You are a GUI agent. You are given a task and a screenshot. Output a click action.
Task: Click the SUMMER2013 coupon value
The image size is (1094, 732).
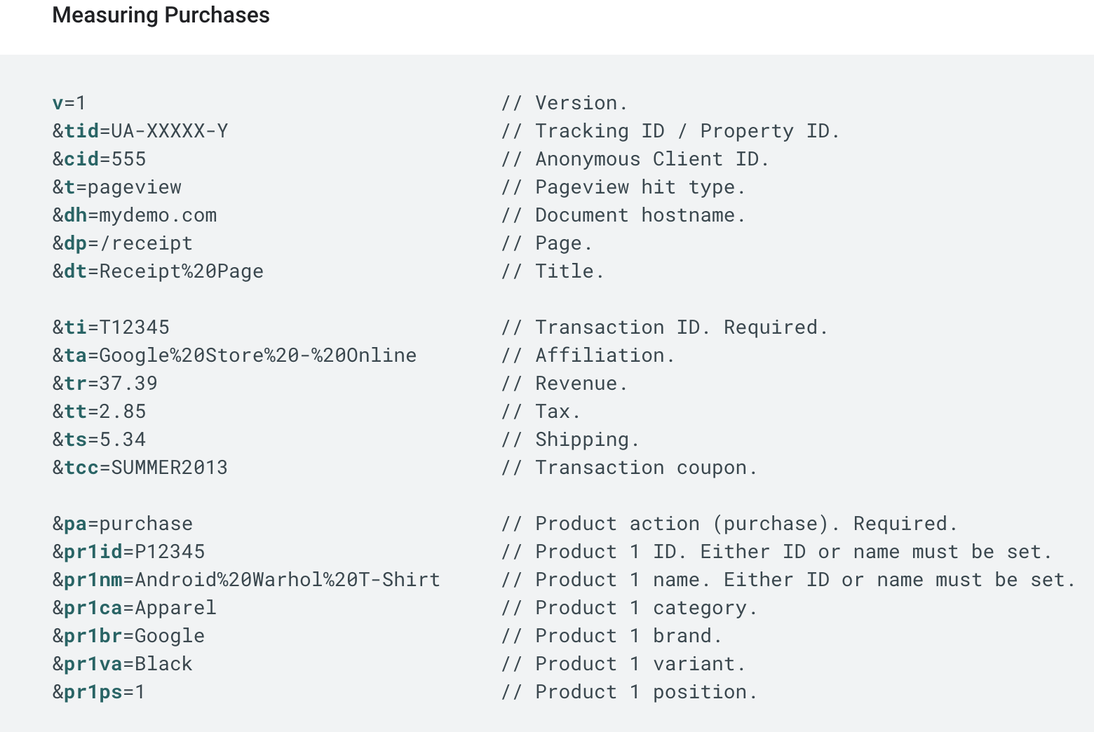tap(170, 468)
